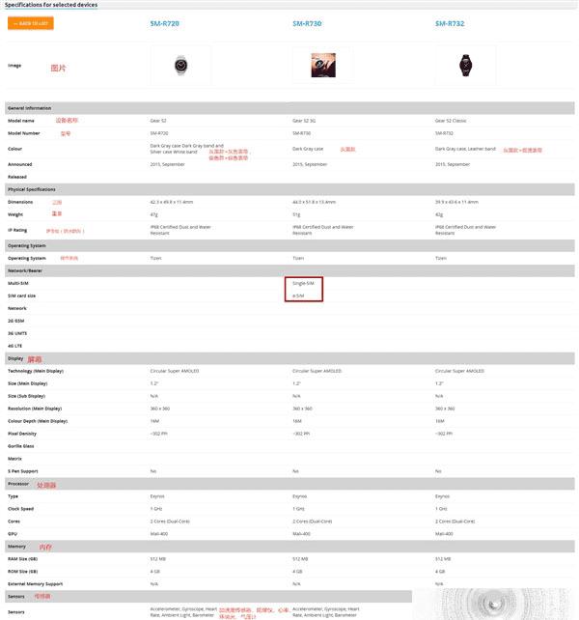Select SM-R720's 'Circular Super AMOLED' value

click(175, 371)
